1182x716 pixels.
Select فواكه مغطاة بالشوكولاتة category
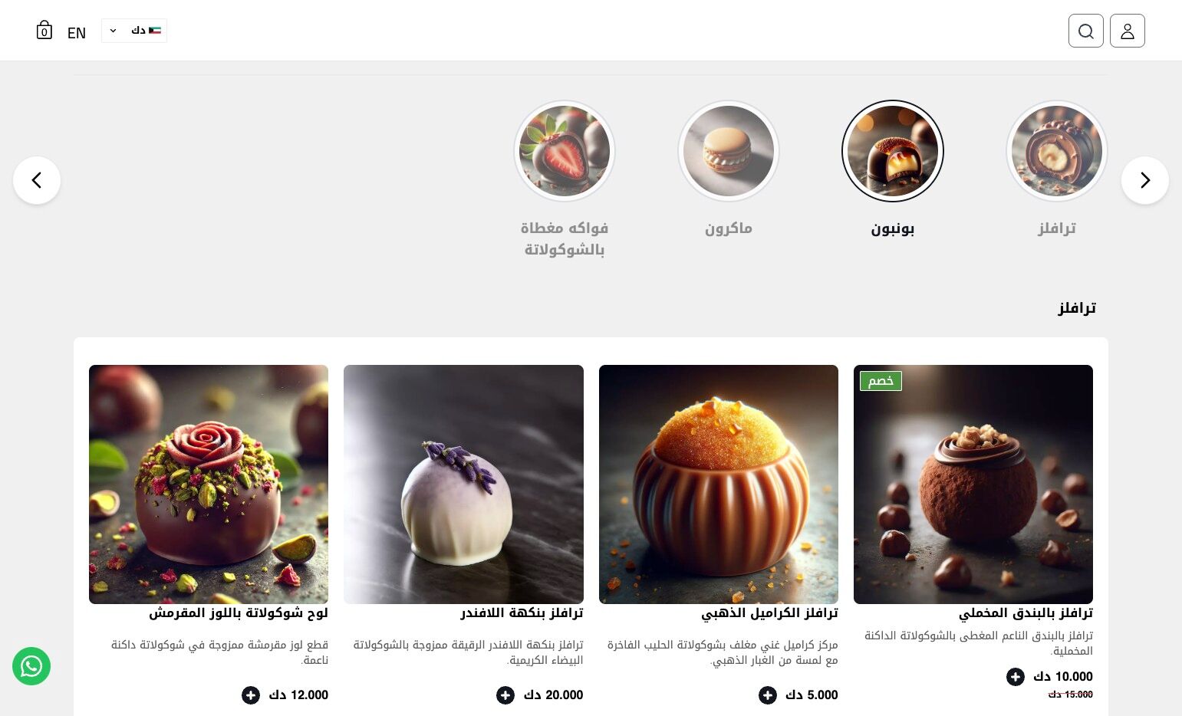tap(564, 151)
